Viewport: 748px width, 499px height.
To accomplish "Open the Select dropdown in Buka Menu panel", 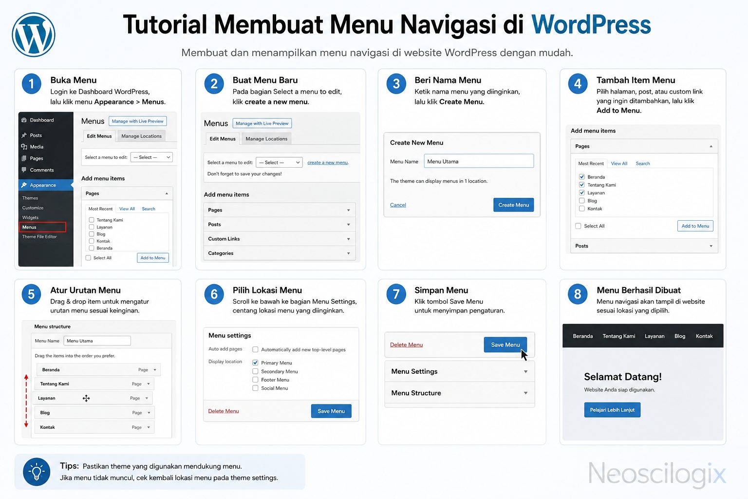I will (x=152, y=157).
